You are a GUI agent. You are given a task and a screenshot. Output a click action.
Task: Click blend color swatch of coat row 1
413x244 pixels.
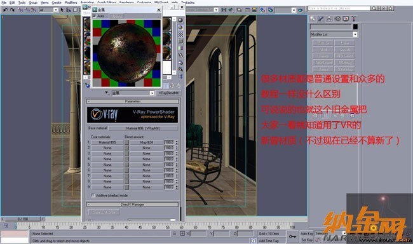point(126,142)
